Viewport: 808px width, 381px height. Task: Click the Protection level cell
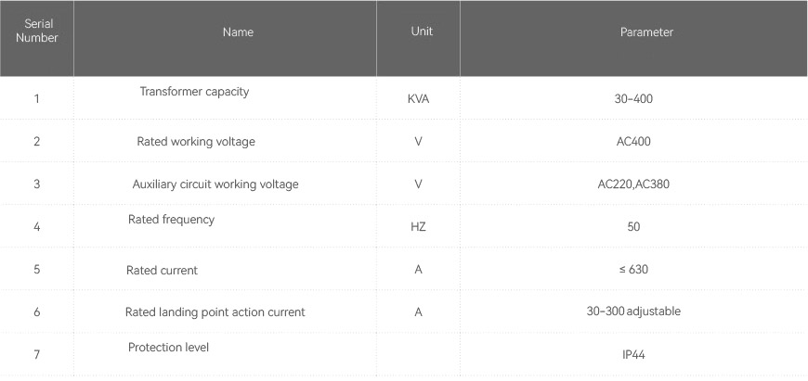pyautogui.click(x=168, y=348)
